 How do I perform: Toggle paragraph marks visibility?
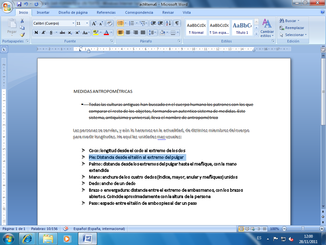(x=177, y=23)
